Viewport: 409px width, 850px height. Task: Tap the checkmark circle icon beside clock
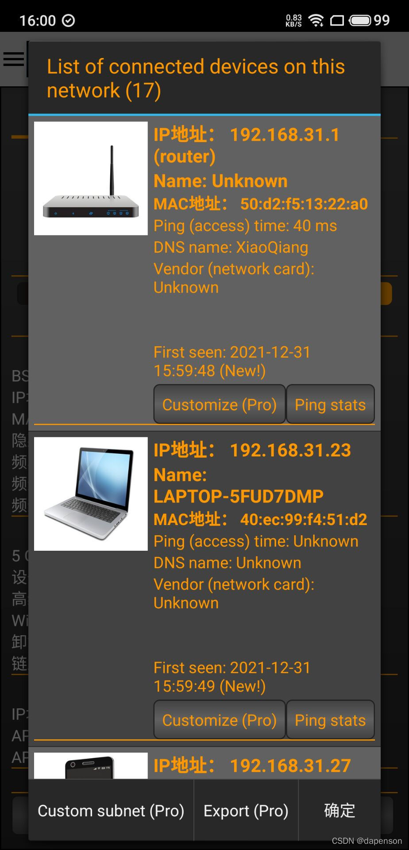[x=68, y=20]
